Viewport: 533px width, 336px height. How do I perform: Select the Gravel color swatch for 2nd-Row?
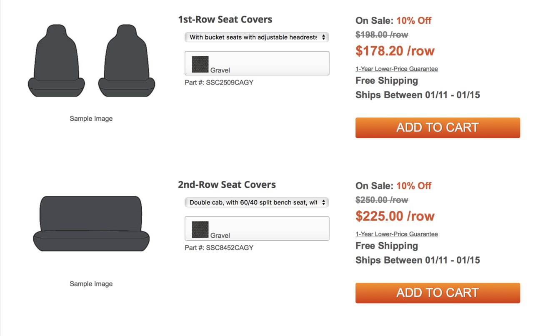(x=200, y=230)
